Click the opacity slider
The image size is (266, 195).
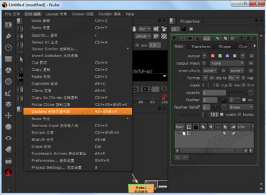[237, 93]
